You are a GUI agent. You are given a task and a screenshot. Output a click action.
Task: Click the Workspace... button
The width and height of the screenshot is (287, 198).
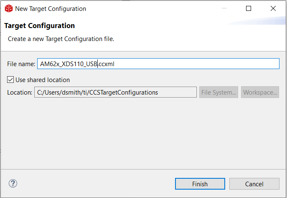coord(260,92)
